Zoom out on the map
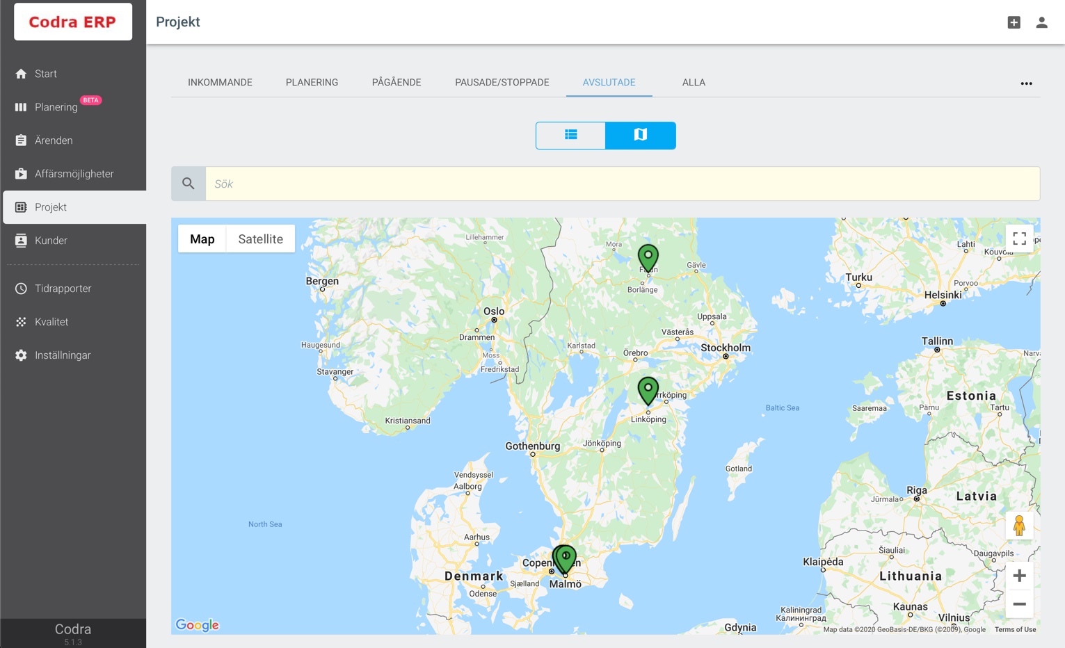The width and height of the screenshot is (1065, 648). [x=1019, y=604]
